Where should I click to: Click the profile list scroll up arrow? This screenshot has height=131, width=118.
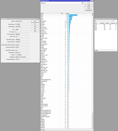coord(93,15)
